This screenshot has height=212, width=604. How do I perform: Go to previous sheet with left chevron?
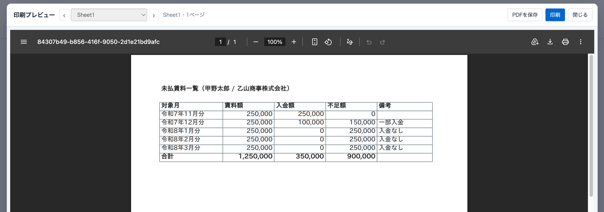[64, 15]
